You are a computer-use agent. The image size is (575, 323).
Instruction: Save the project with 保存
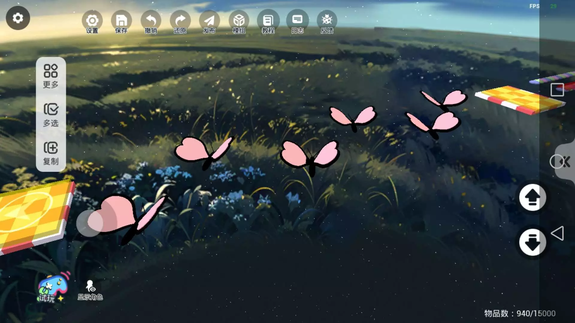(121, 22)
